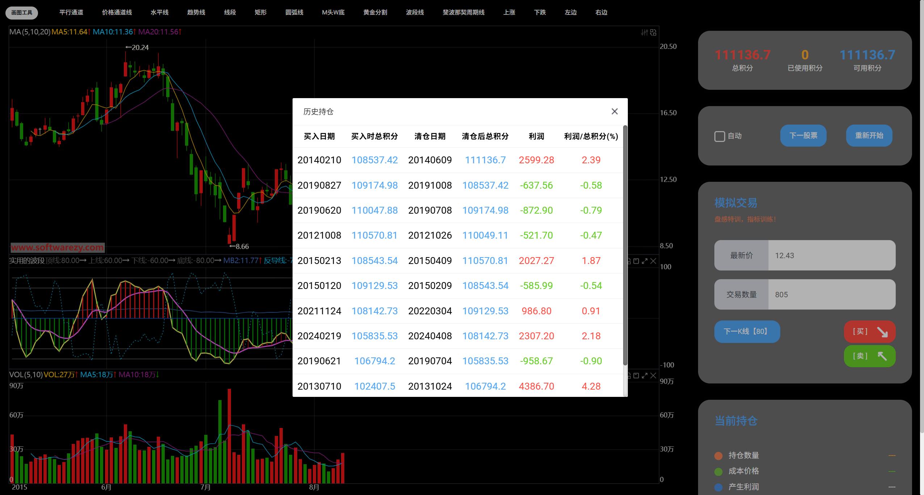Image resolution: width=924 pixels, height=495 pixels.
Task: Click the 历史持仓 dialog vertical scrollbar
Action: click(x=625, y=245)
